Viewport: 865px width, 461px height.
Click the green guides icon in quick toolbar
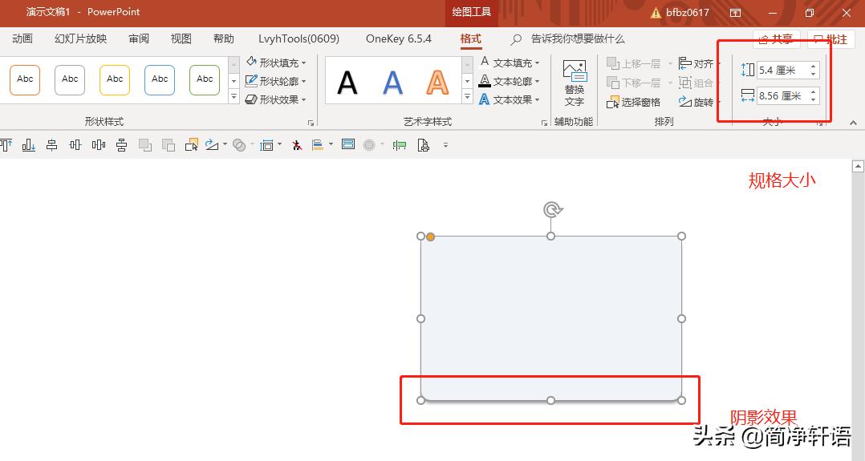(400, 145)
